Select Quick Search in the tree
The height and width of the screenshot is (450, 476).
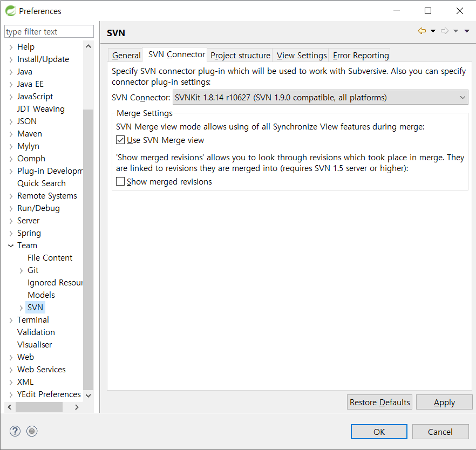click(x=41, y=183)
